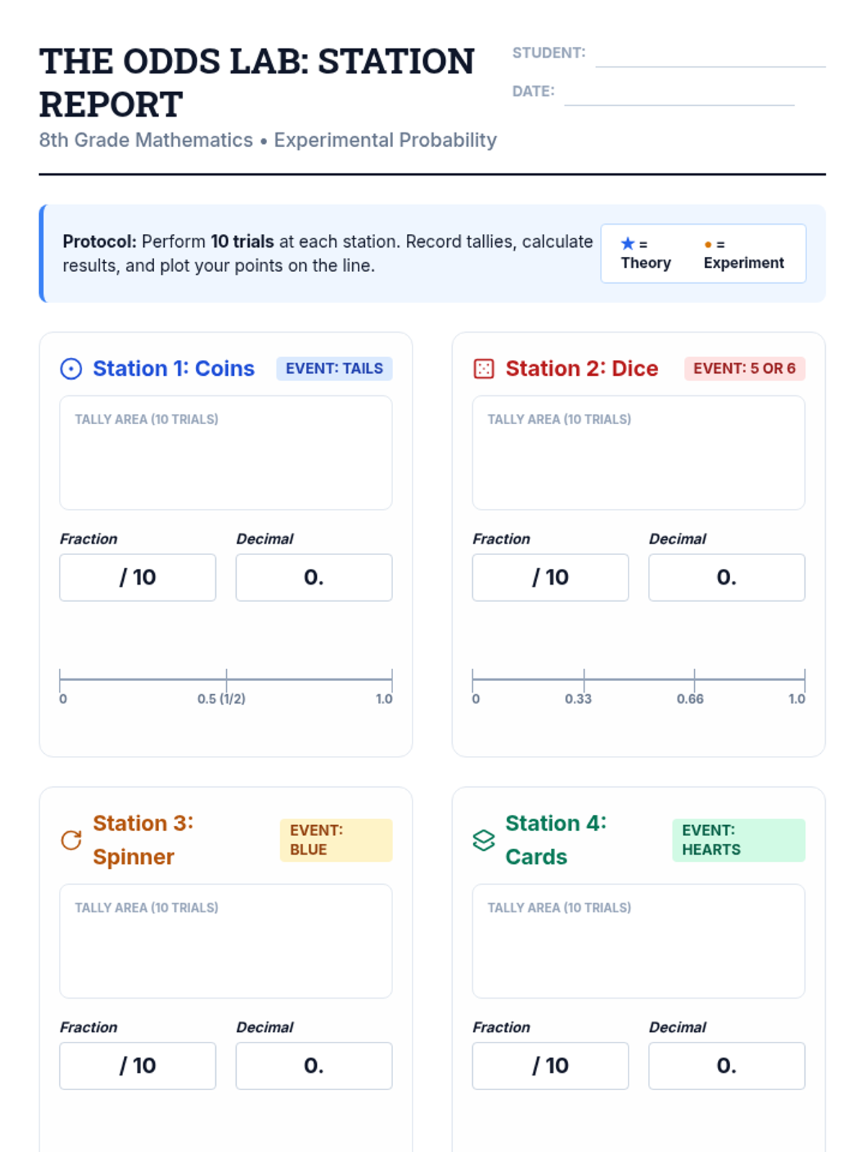This screenshot has height=1152, width=864.
Task: Click the Coins station tally area
Action: [226, 453]
